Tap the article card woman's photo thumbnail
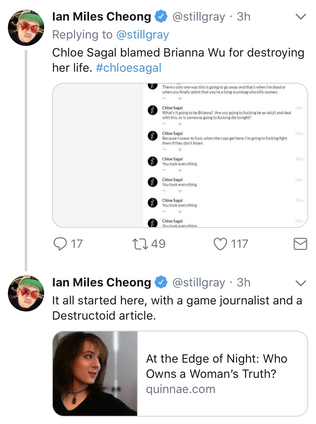Screen dimensions: 316x424 click(95, 374)
